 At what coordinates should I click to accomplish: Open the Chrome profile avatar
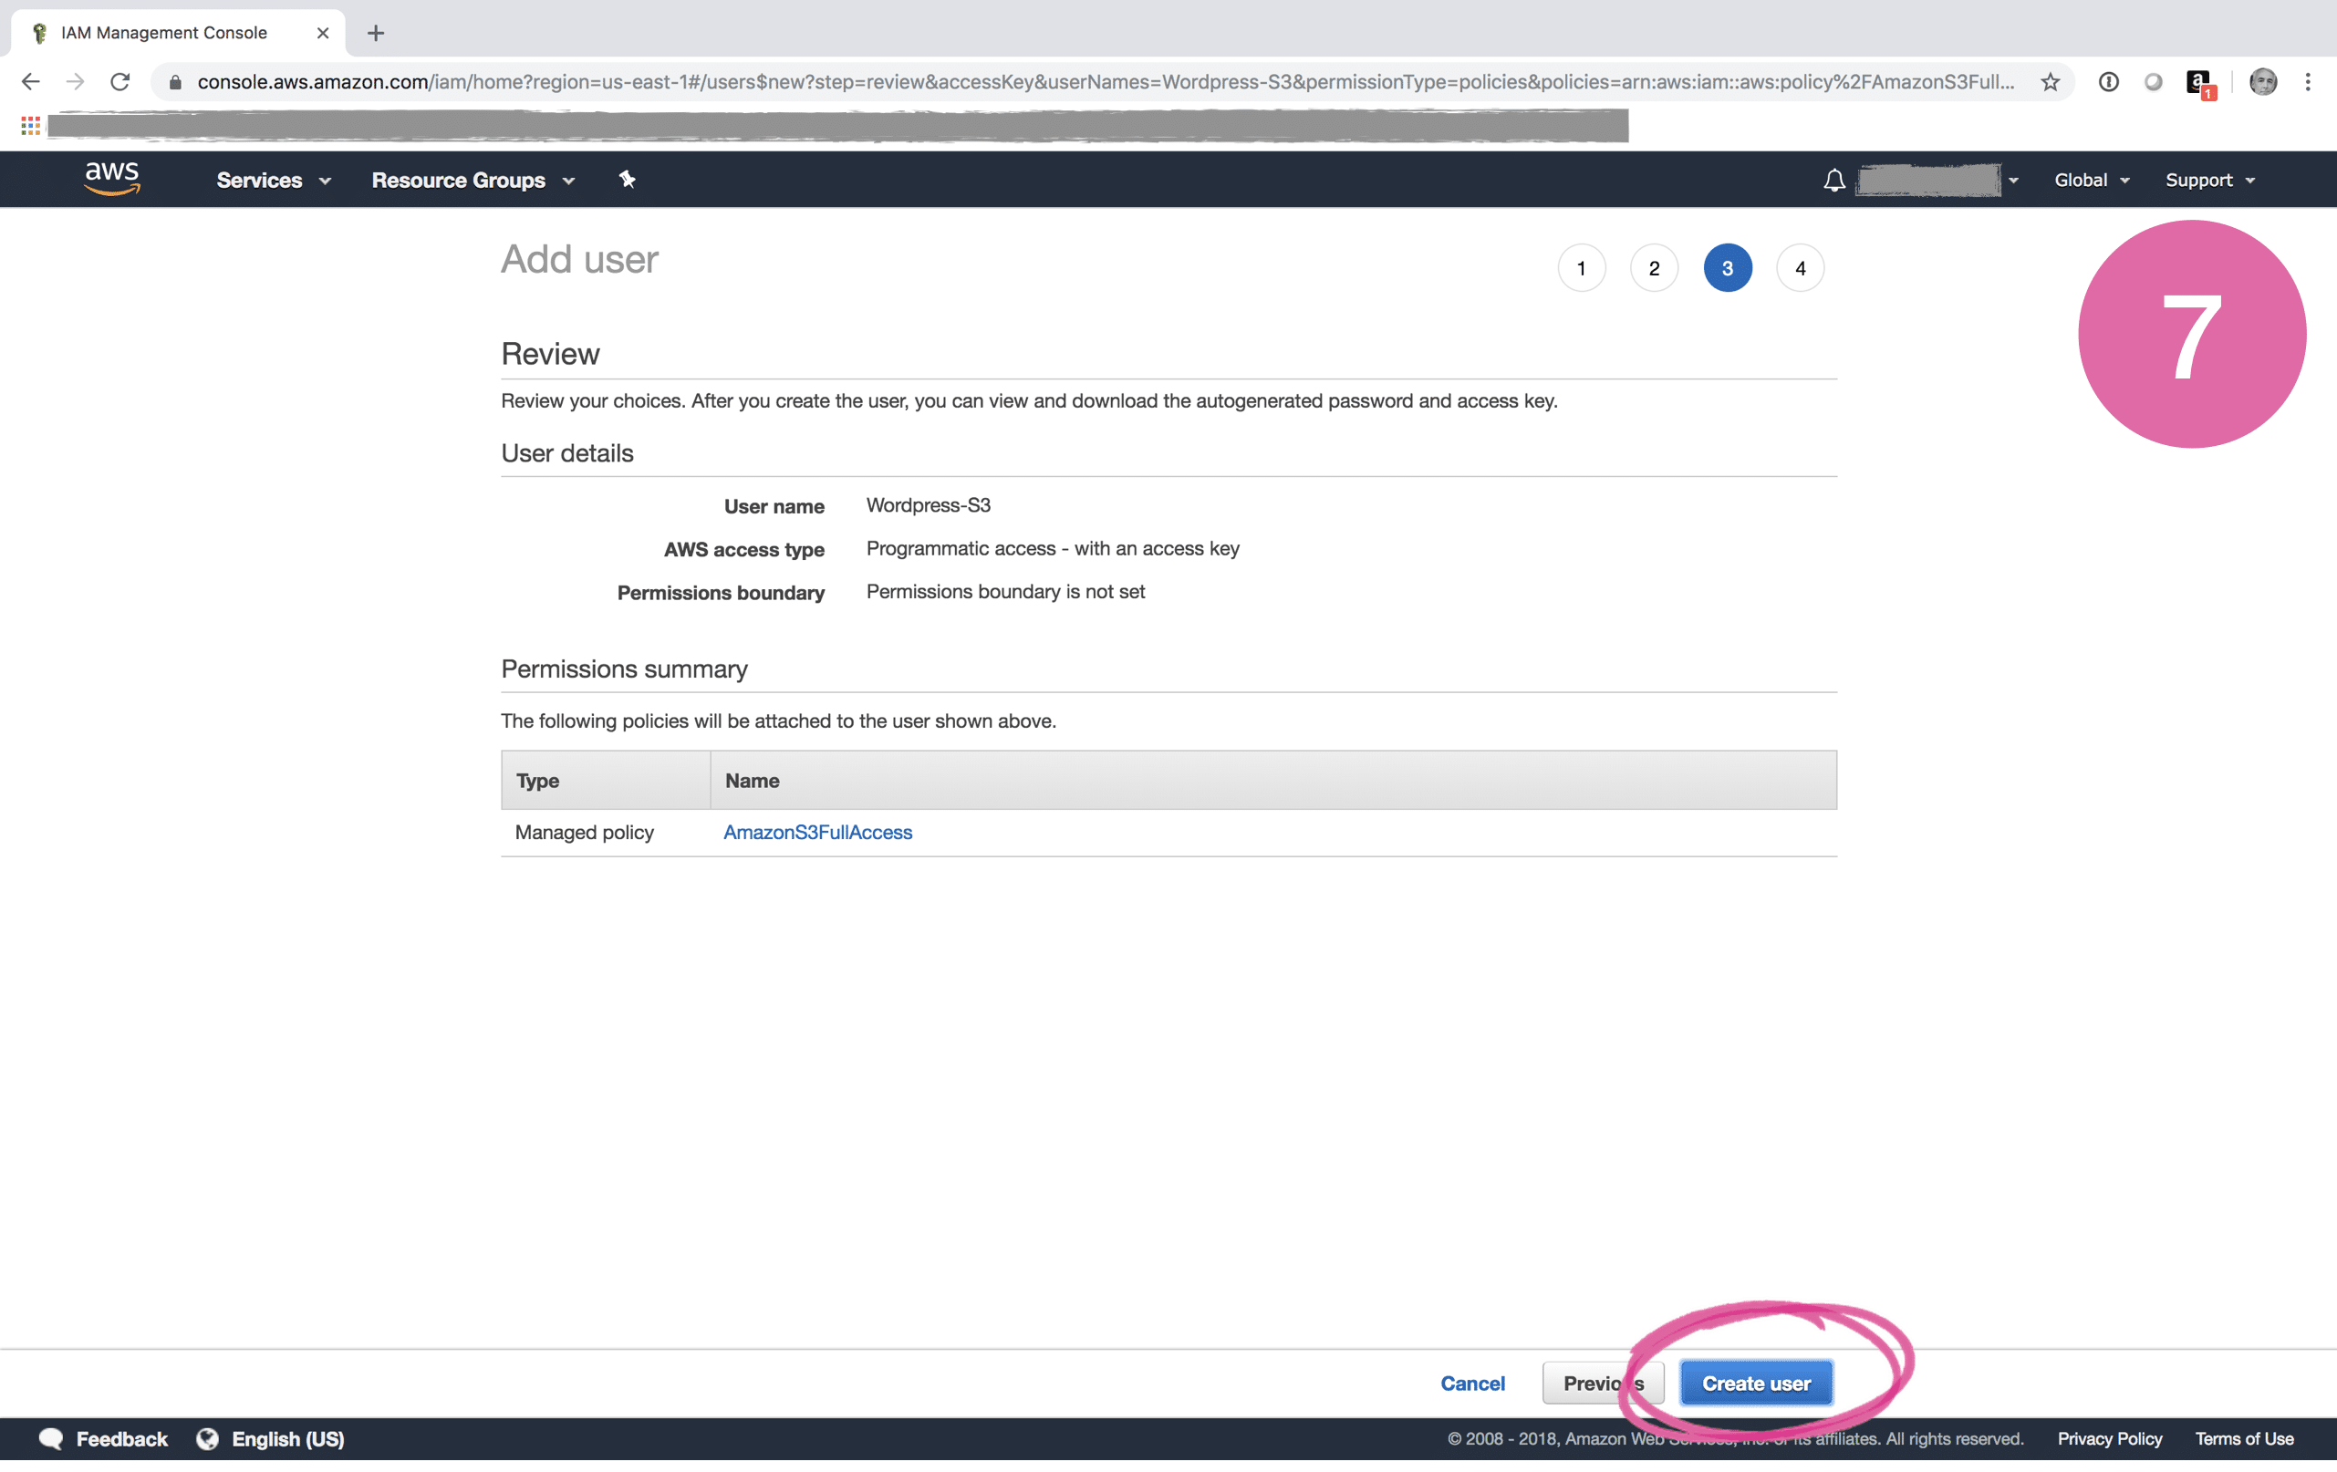click(2262, 81)
